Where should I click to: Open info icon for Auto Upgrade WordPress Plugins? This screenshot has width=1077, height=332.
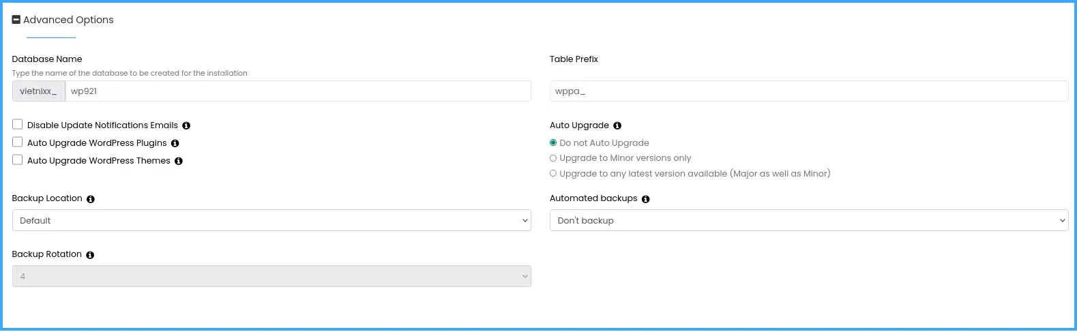[x=175, y=143]
